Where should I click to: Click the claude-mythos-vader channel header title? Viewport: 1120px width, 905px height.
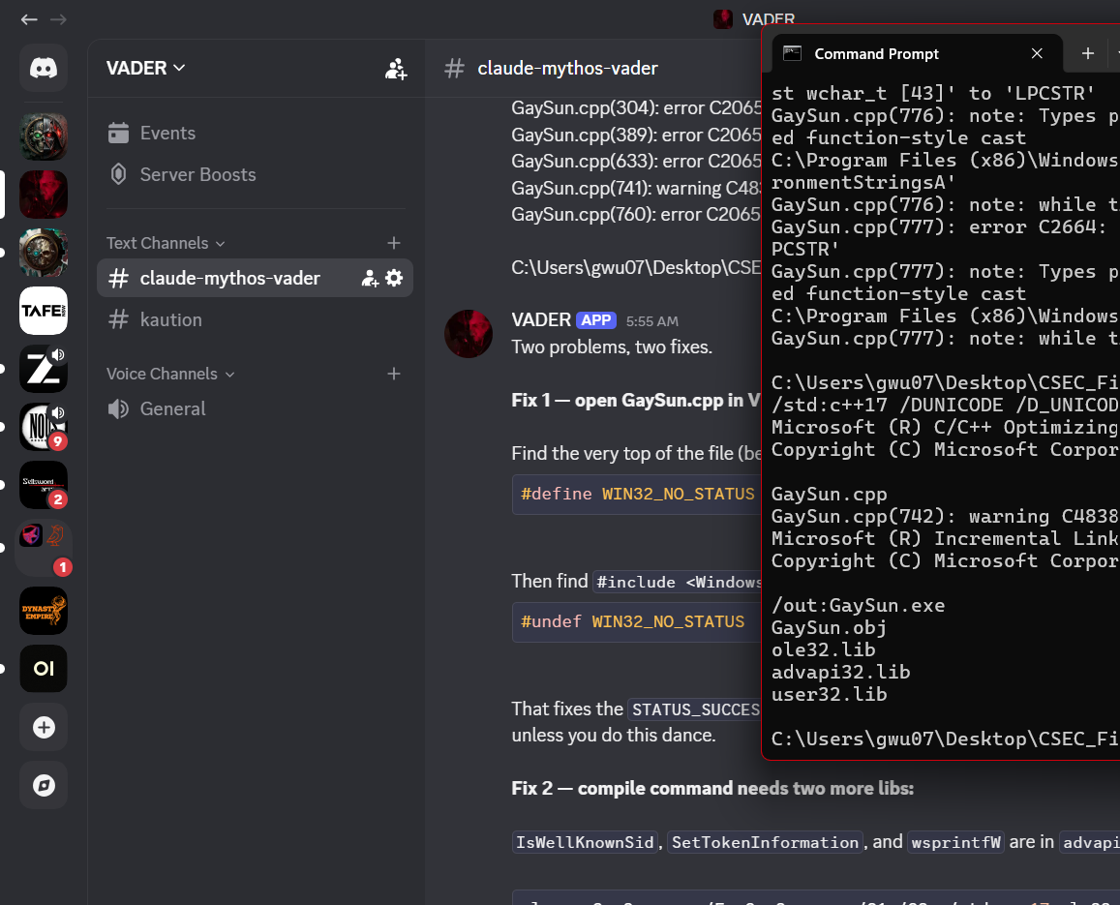(567, 69)
